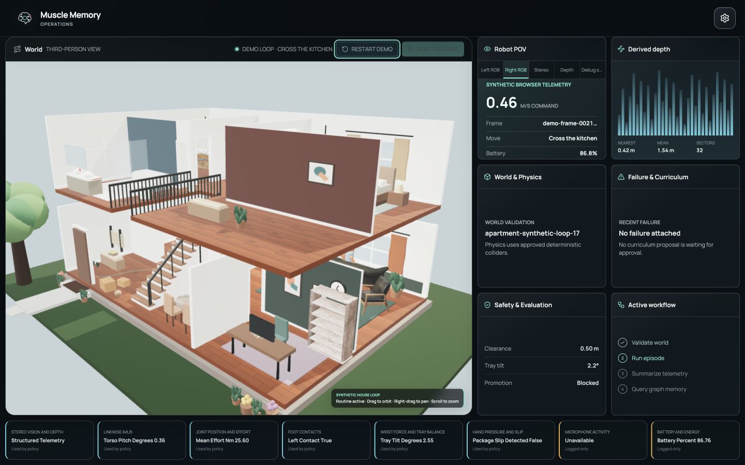Image resolution: width=745 pixels, height=465 pixels.
Task: Select the Microphone Activity Unavailable card
Action: click(603, 440)
